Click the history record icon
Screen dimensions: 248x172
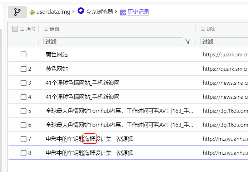123,12
